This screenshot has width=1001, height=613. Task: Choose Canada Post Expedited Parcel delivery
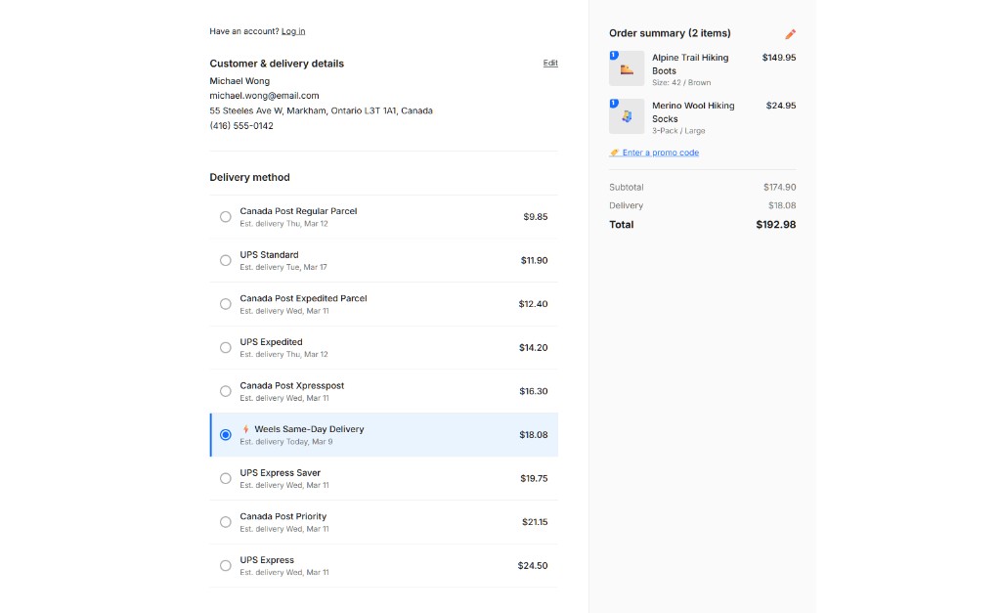[225, 303]
